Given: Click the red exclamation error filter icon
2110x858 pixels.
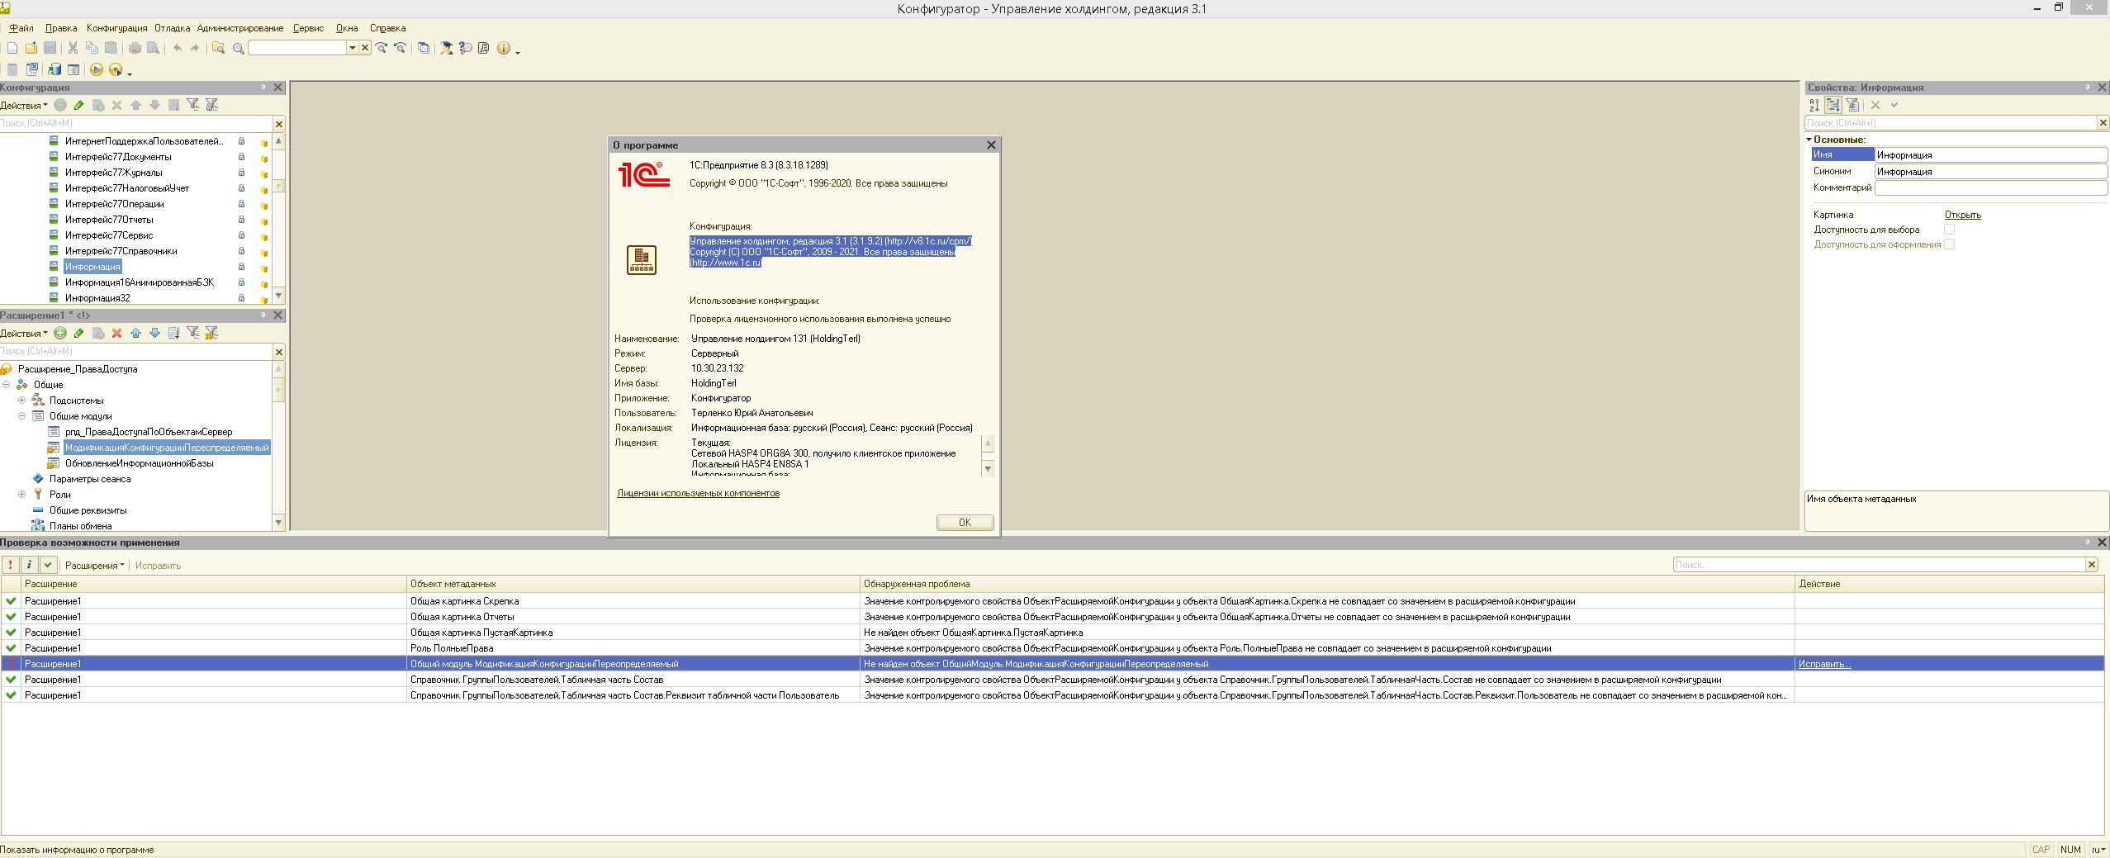Looking at the screenshot, I should 10,565.
